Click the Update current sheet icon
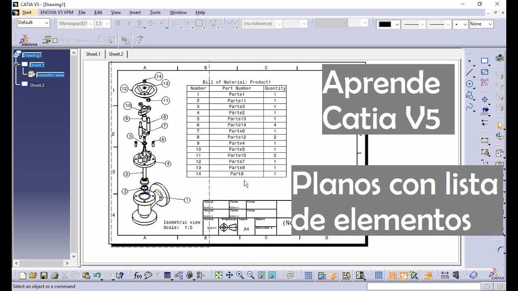The width and height of the screenshot is (518, 291). (x=291, y=276)
